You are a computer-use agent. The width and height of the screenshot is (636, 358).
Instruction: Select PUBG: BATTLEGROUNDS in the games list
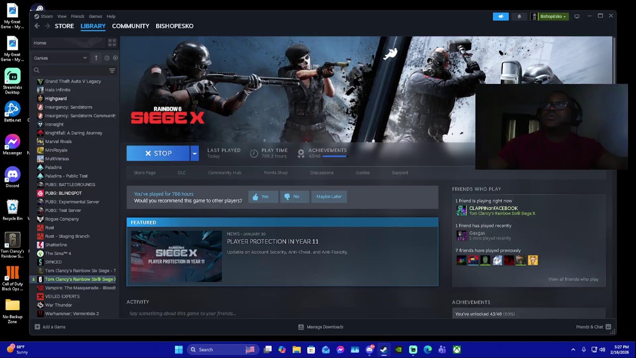pyautogui.click(x=70, y=184)
